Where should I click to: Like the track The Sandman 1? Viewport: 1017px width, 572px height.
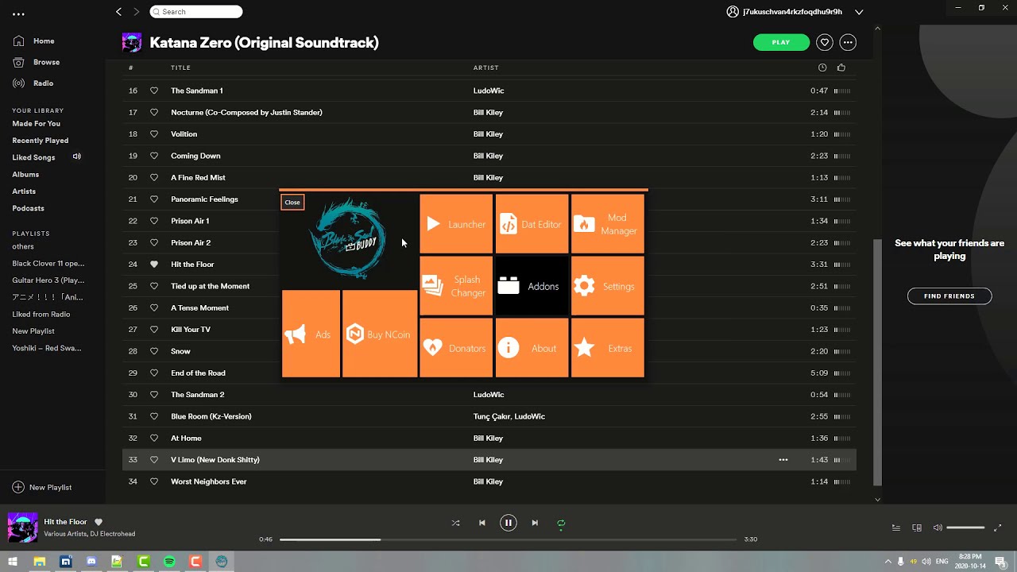[x=154, y=91]
